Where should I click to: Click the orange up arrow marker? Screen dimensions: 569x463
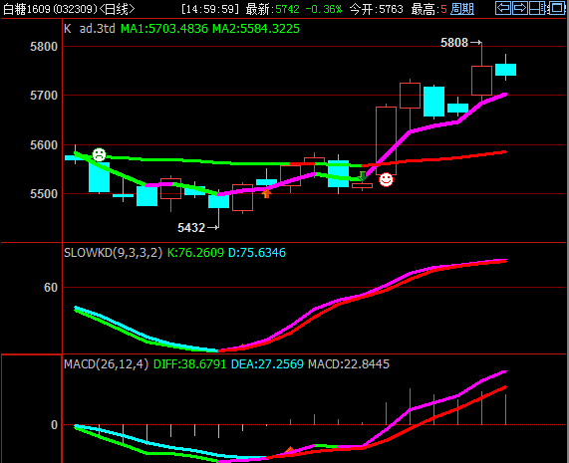(266, 193)
